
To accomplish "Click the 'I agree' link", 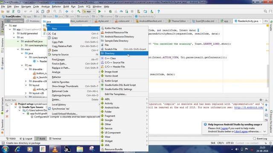I will point(224,128).
